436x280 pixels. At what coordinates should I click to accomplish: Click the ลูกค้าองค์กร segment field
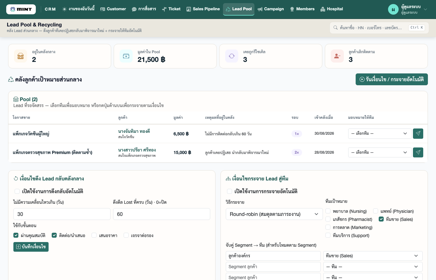tap(273, 256)
